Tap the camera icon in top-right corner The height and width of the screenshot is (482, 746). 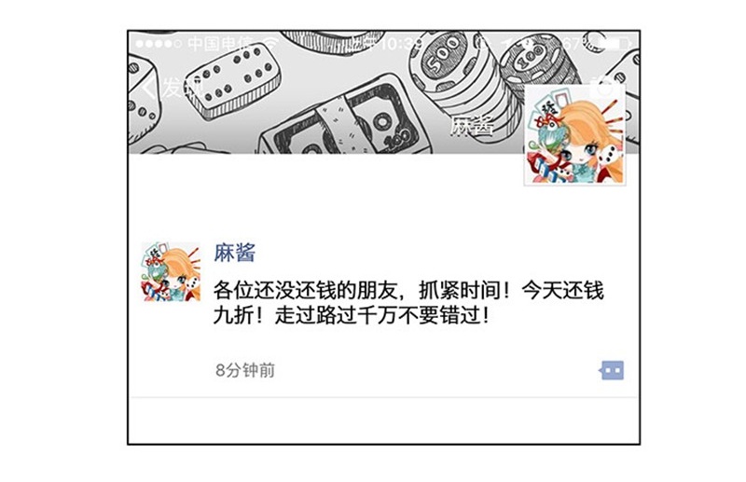[x=605, y=88]
